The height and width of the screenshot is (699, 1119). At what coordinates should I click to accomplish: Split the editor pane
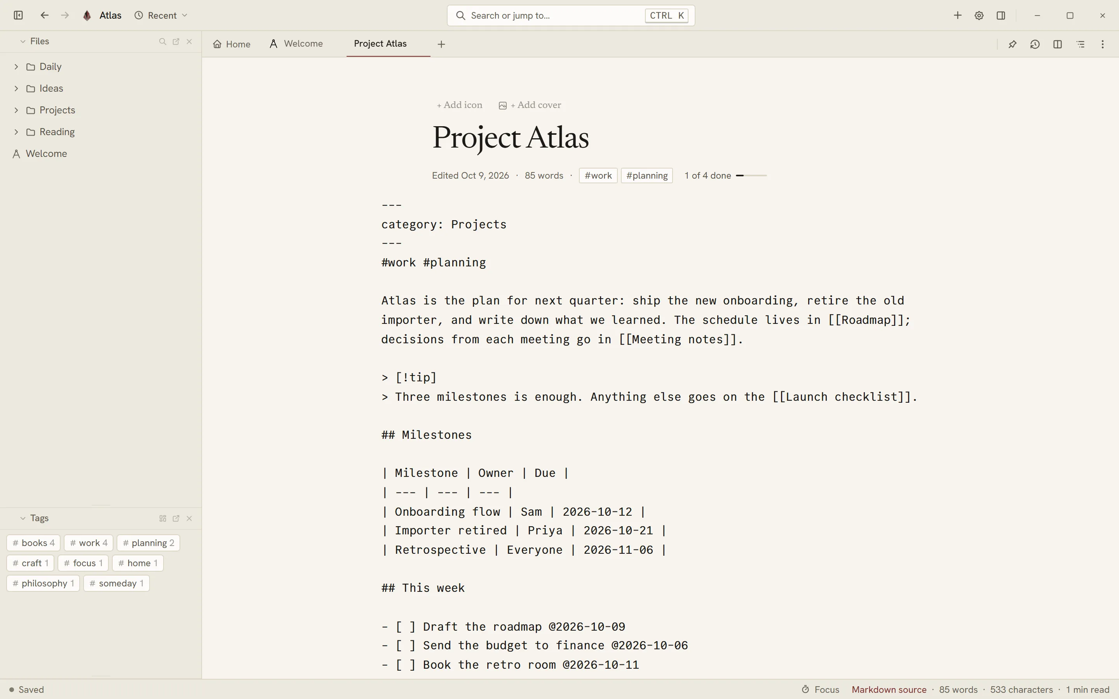point(1058,44)
